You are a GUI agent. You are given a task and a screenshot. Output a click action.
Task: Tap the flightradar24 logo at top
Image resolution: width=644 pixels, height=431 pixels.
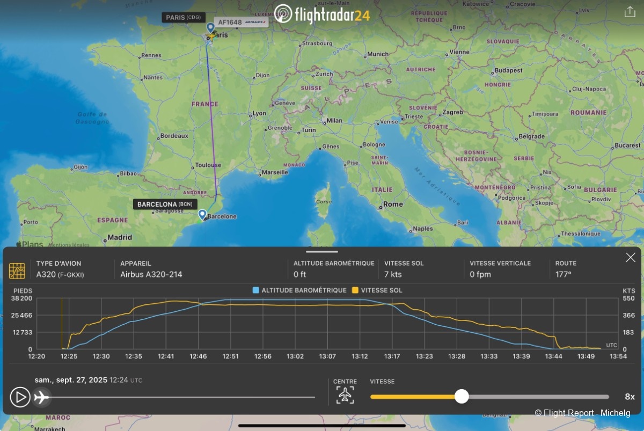coord(321,14)
